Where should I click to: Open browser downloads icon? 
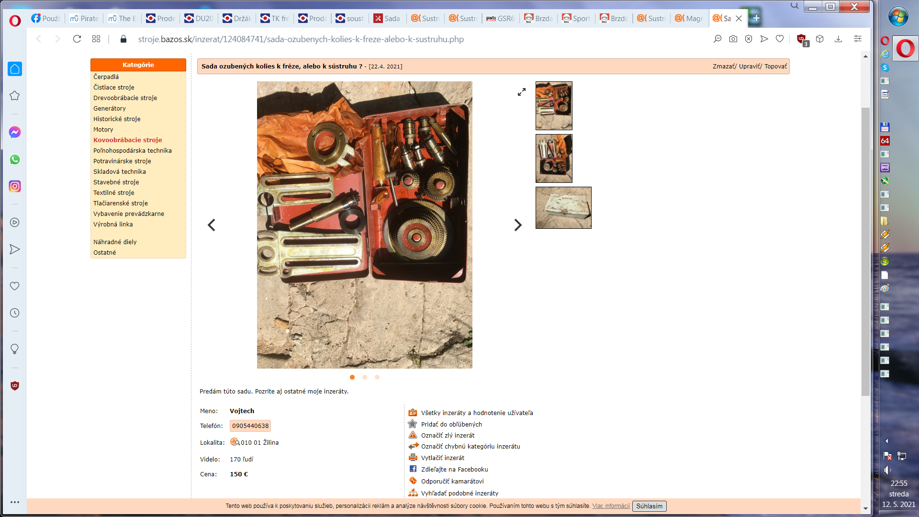838,39
